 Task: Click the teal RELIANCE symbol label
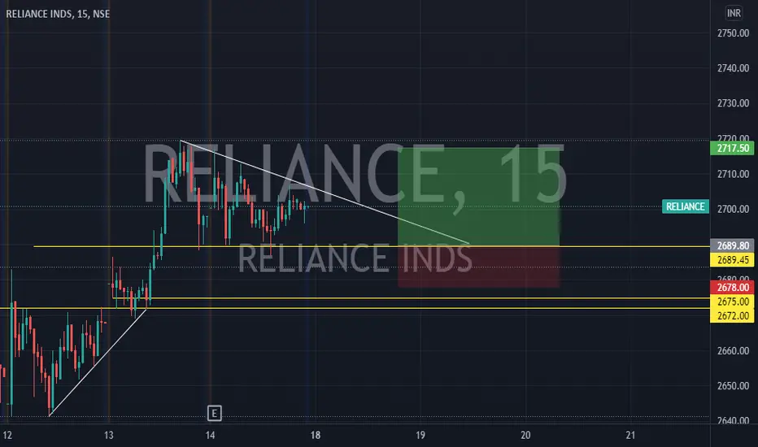coord(685,206)
